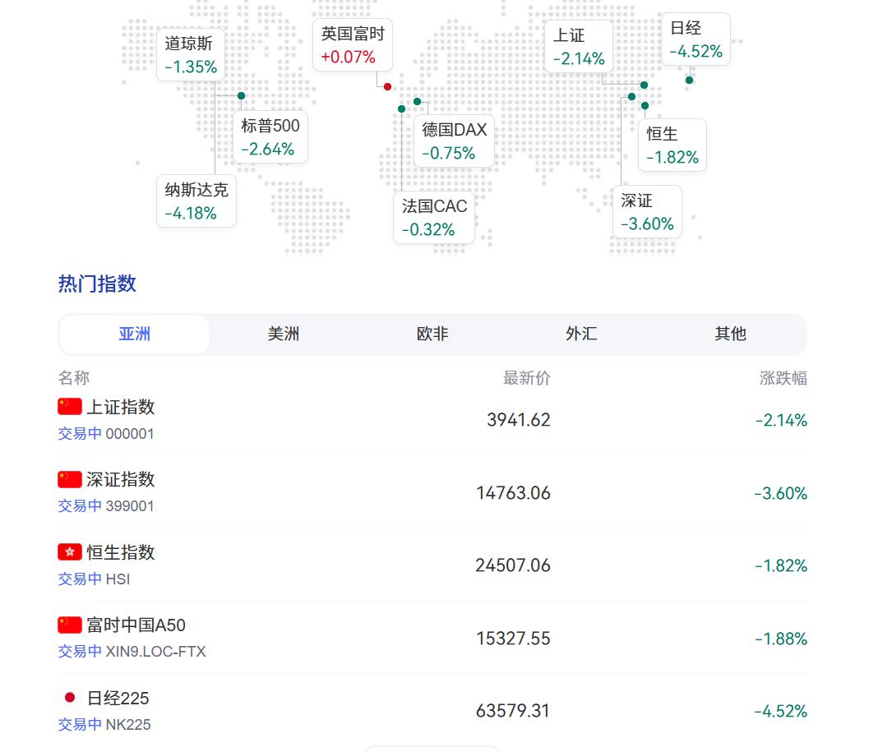Switch to the 外汇 tab

pyautogui.click(x=581, y=334)
